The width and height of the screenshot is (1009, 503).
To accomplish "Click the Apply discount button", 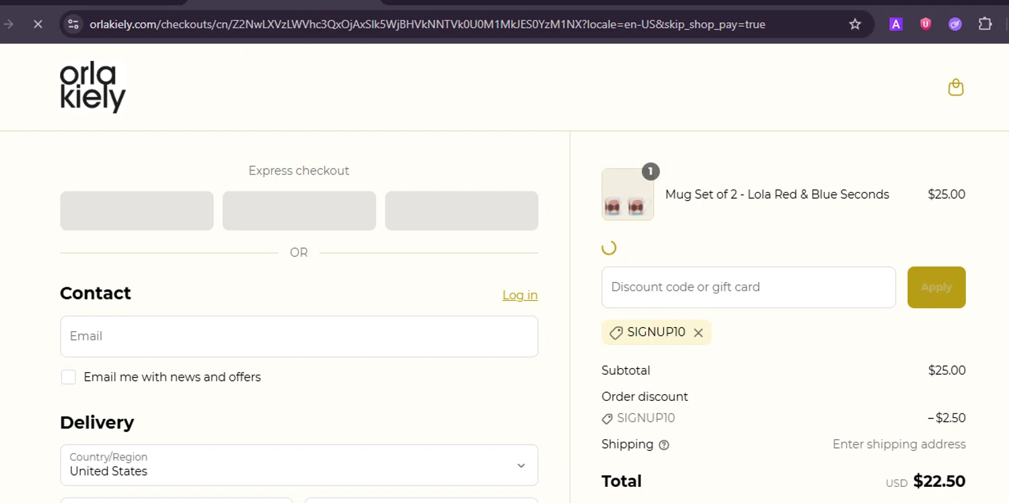I will pyautogui.click(x=936, y=287).
